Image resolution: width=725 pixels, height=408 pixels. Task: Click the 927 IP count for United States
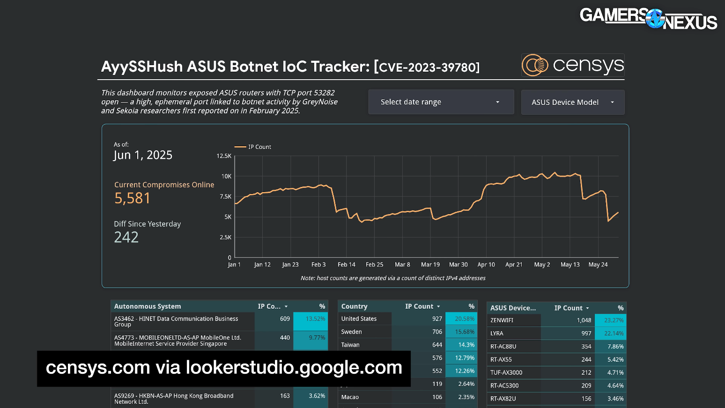coord(437,319)
